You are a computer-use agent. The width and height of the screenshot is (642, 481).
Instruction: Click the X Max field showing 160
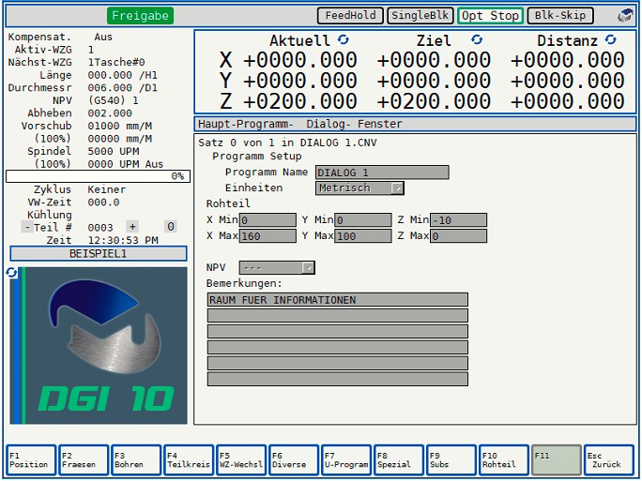[267, 236]
